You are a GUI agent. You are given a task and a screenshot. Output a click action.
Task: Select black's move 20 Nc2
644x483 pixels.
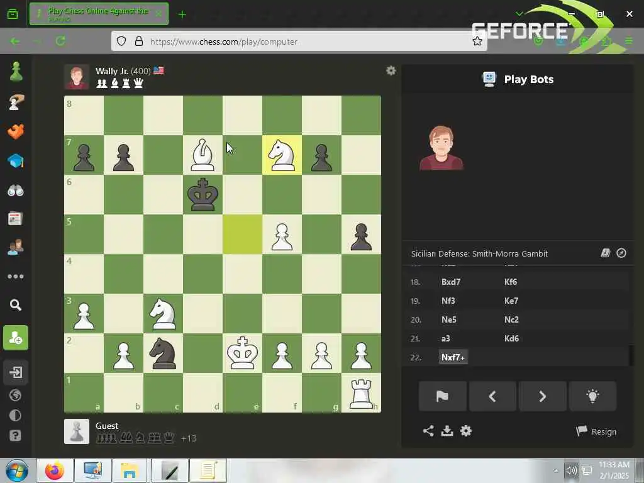click(x=511, y=319)
